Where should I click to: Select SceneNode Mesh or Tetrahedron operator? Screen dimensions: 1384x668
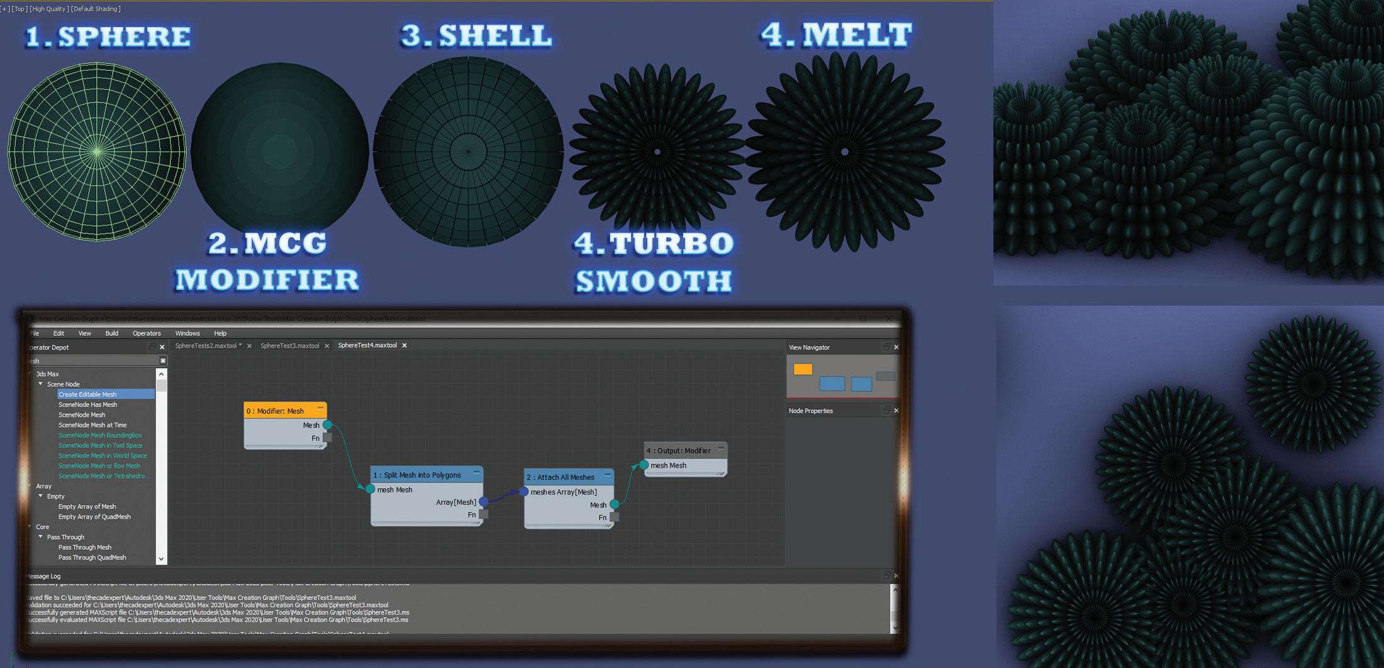click(x=104, y=476)
